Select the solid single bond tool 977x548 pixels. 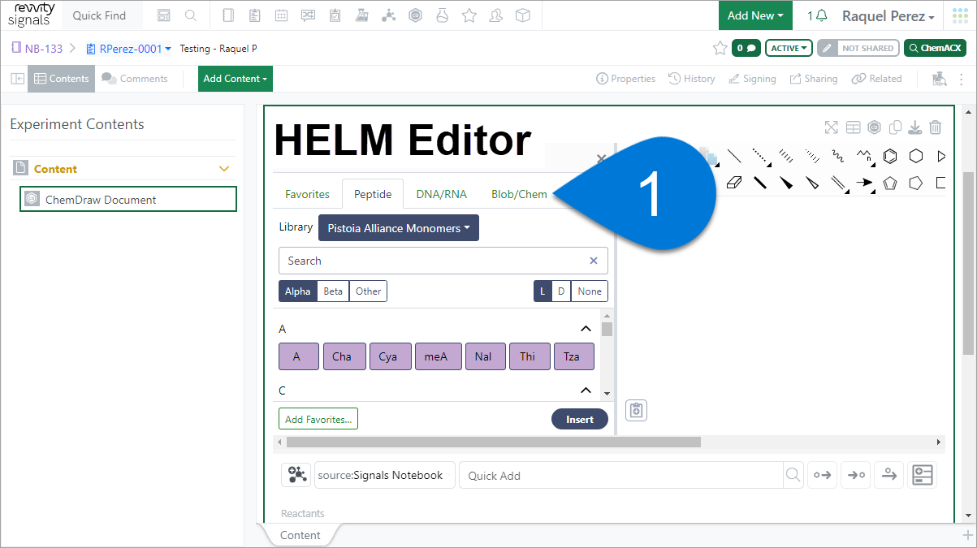(x=734, y=156)
